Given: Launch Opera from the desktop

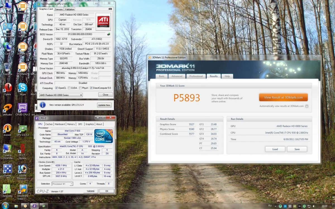Looking at the screenshot, I should tap(8, 89).
